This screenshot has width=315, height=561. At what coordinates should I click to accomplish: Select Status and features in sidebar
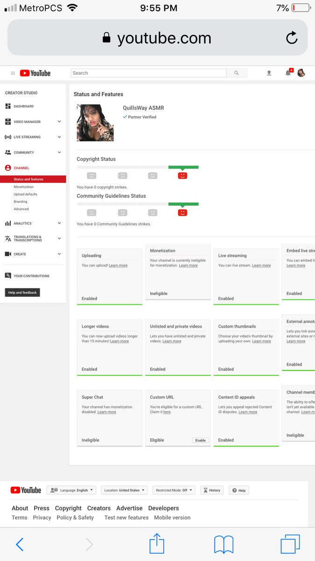pos(33,179)
